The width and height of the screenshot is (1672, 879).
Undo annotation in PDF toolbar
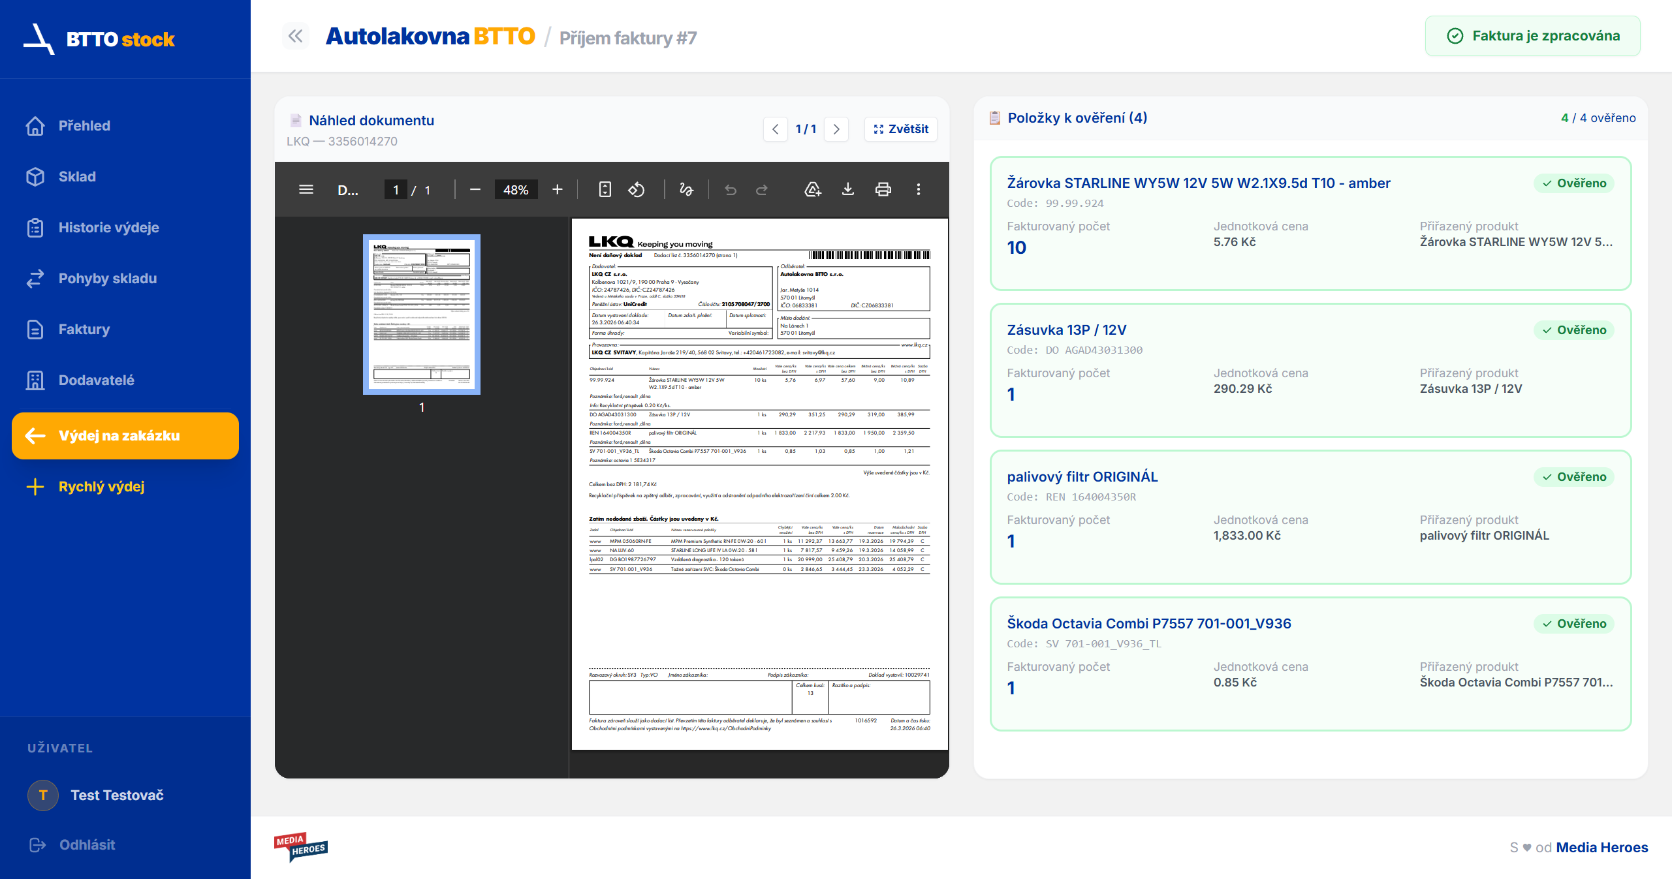(x=731, y=189)
